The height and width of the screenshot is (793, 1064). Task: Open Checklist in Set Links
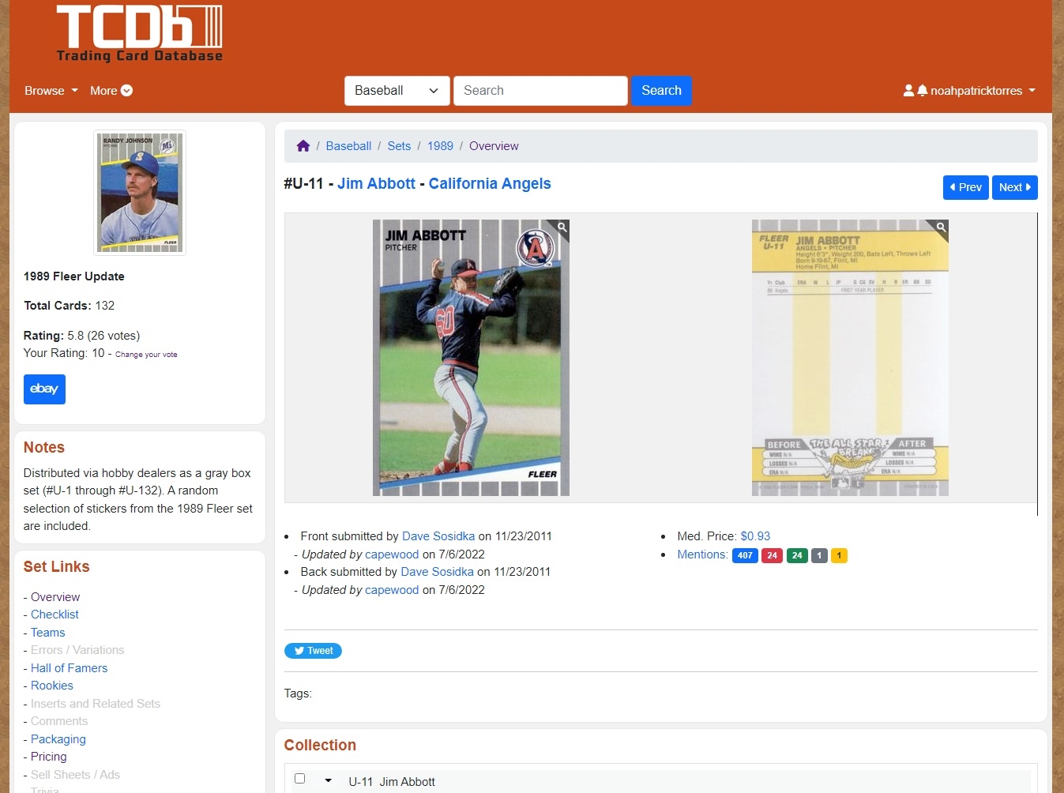55,614
